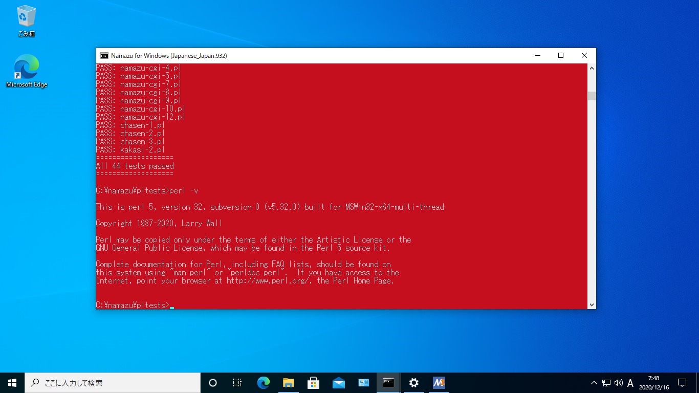Open File Explorer from the taskbar
Image resolution: width=699 pixels, height=393 pixels.
tap(288, 383)
